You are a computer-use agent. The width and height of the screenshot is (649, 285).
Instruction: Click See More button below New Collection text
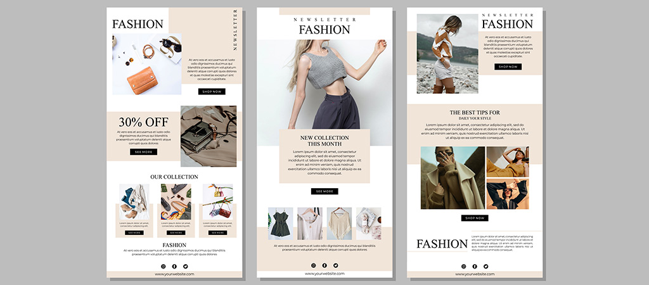[324, 191]
